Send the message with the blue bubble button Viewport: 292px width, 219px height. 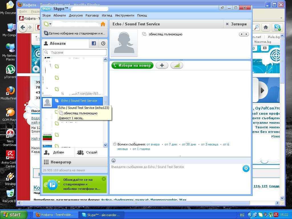click(x=246, y=169)
